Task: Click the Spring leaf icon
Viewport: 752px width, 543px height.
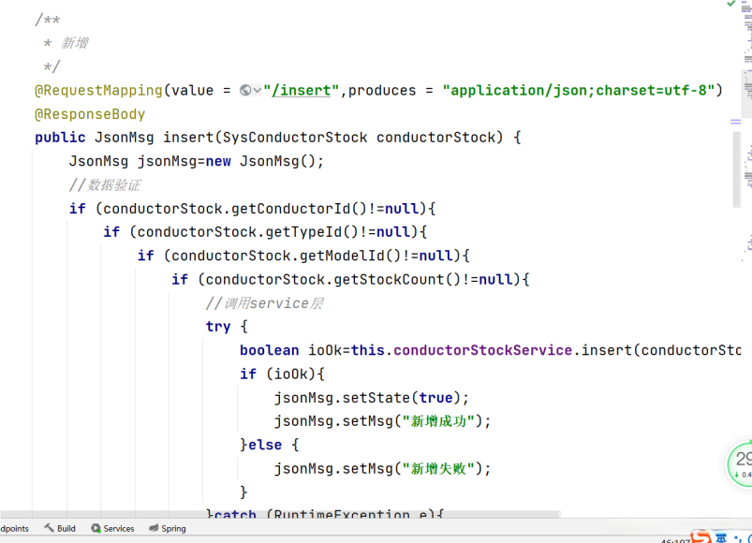Action: pyautogui.click(x=154, y=528)
